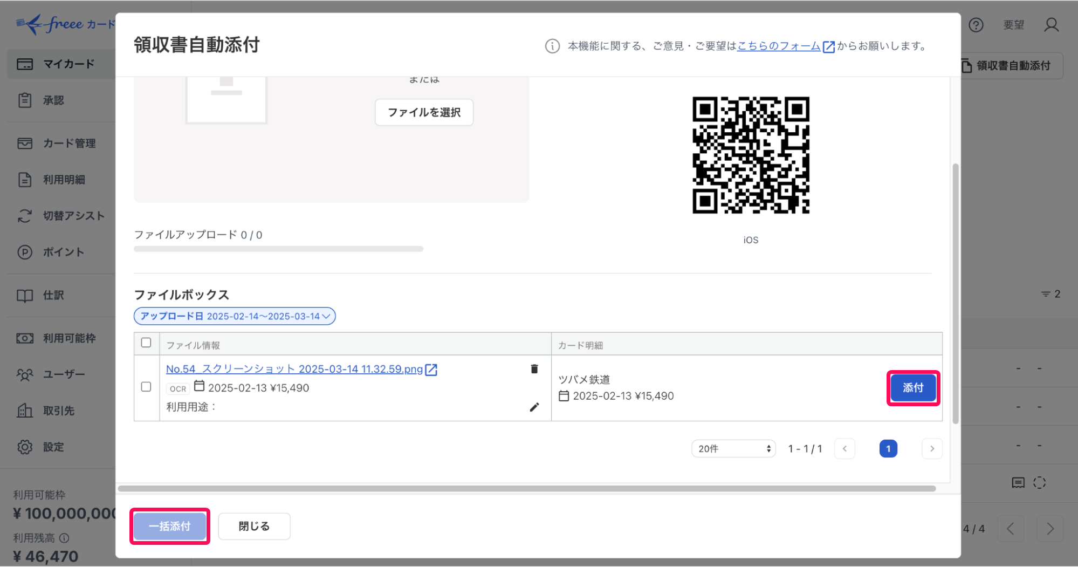Click the 利用可能枠 banknote icon
The height and width of the screenshot is (567, 1078).
point(25,338)
